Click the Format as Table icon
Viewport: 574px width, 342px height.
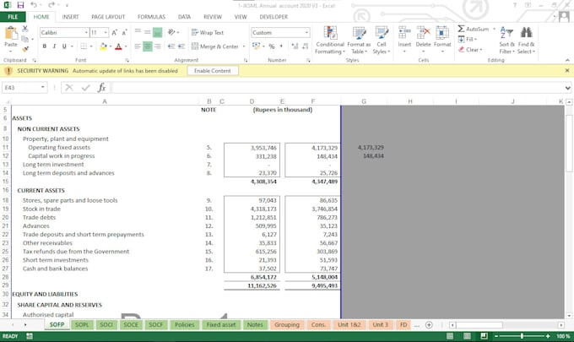(x=359, y=33)
